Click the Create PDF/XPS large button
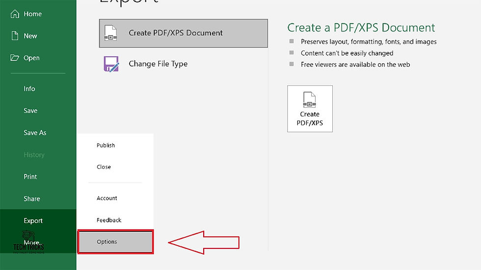Viewport: 481px width, 270px height. [310, 109]
